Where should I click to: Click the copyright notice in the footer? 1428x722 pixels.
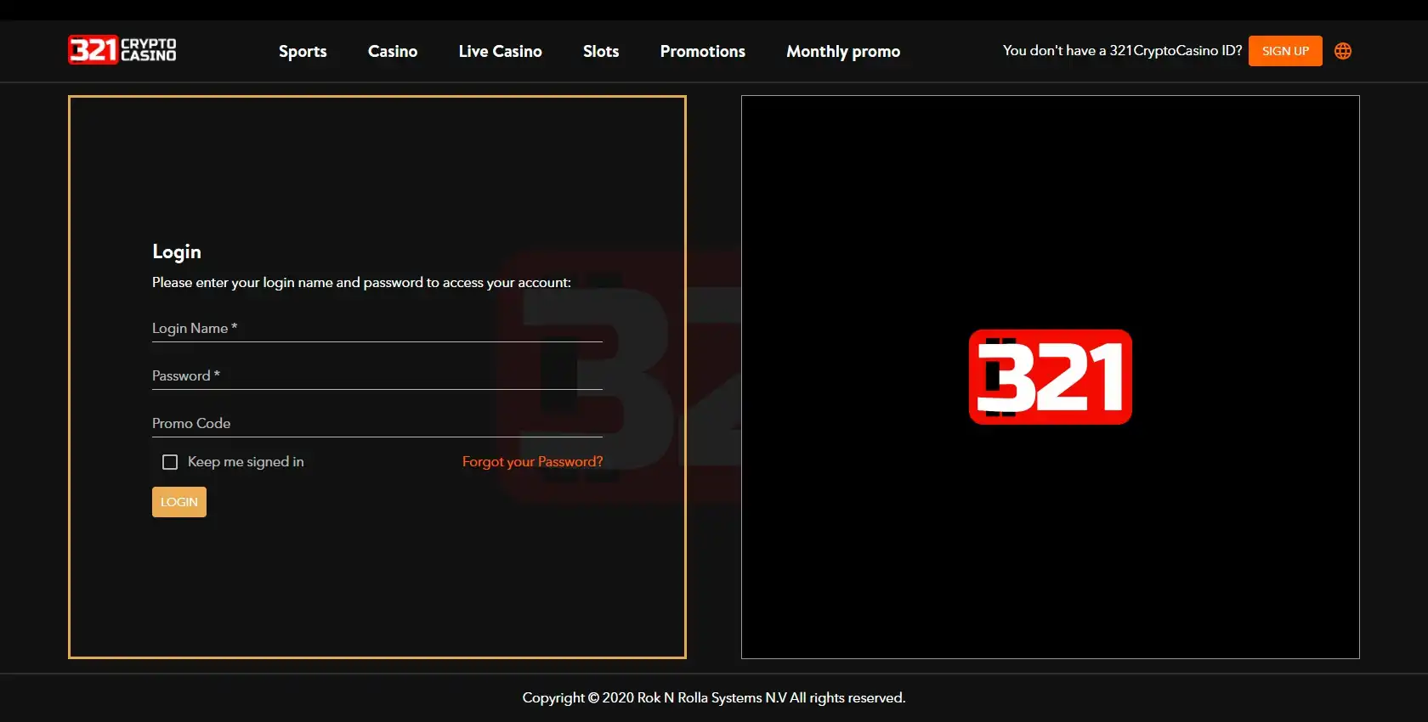[x=713, y=697]
